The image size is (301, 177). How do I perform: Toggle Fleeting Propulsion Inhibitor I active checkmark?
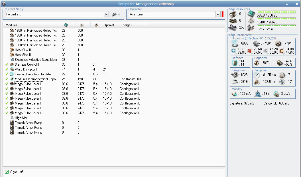tap(7, 74)
